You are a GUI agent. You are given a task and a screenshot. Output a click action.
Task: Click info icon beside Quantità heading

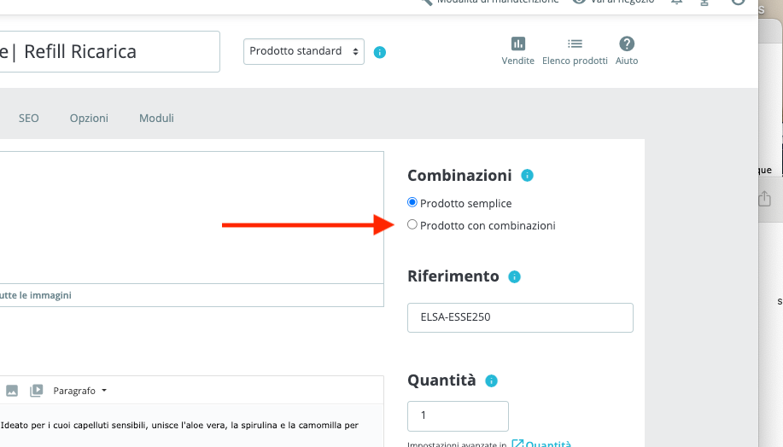coord(491,381)
